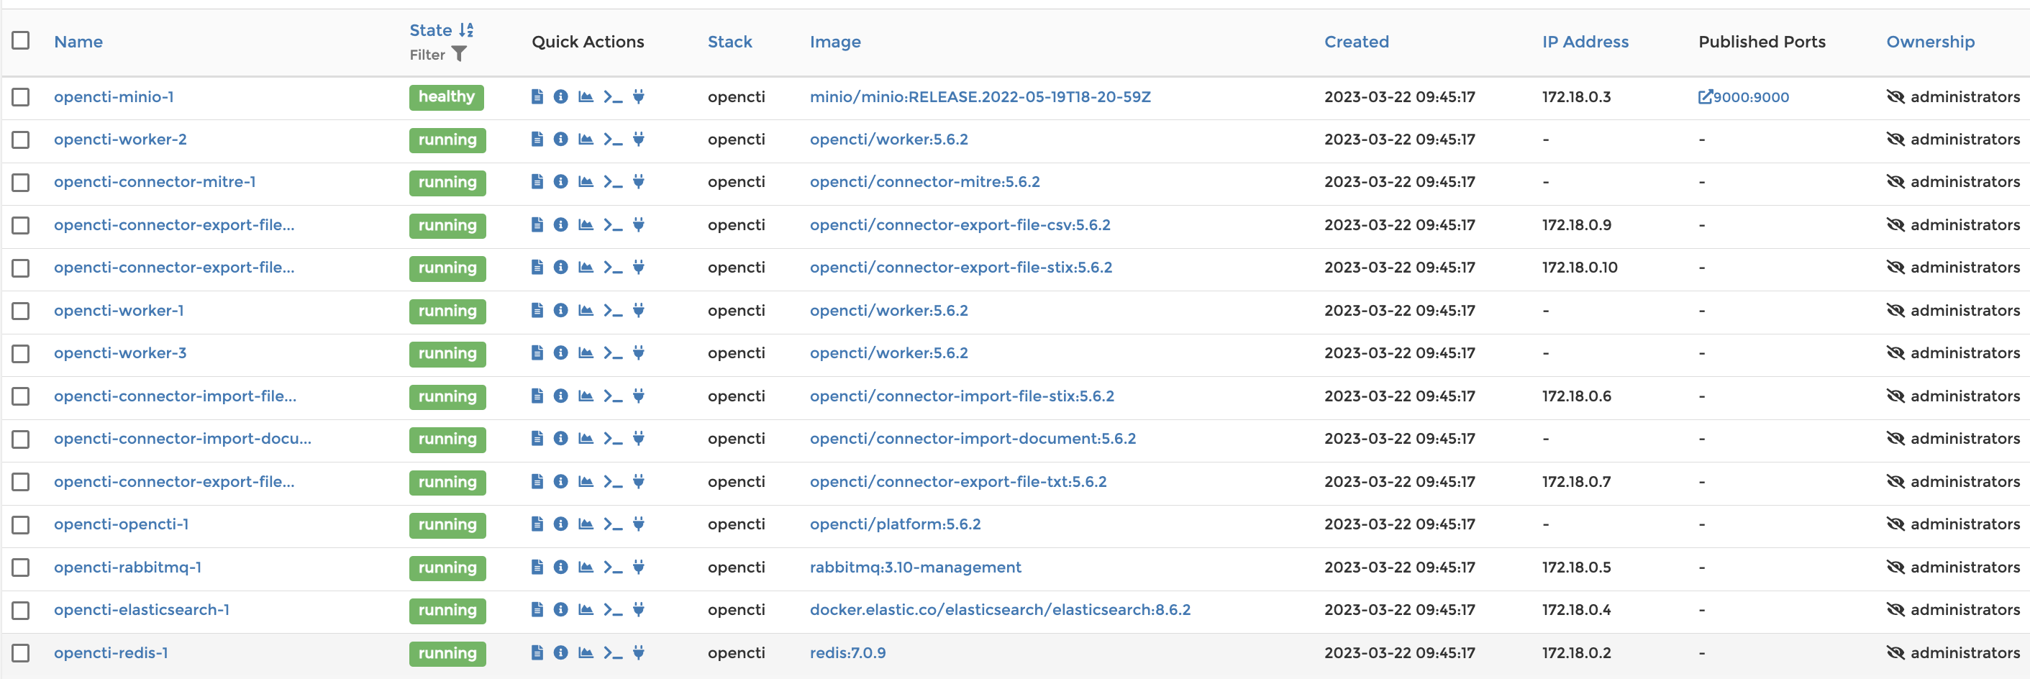Inspect opencti-minio-1 via info icon
The image size is (2030, 679).
[560, 97]
